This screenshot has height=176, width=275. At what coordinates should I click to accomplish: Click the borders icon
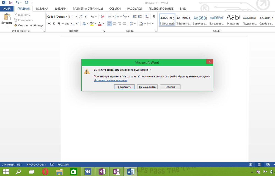click(x=149, y=23)
